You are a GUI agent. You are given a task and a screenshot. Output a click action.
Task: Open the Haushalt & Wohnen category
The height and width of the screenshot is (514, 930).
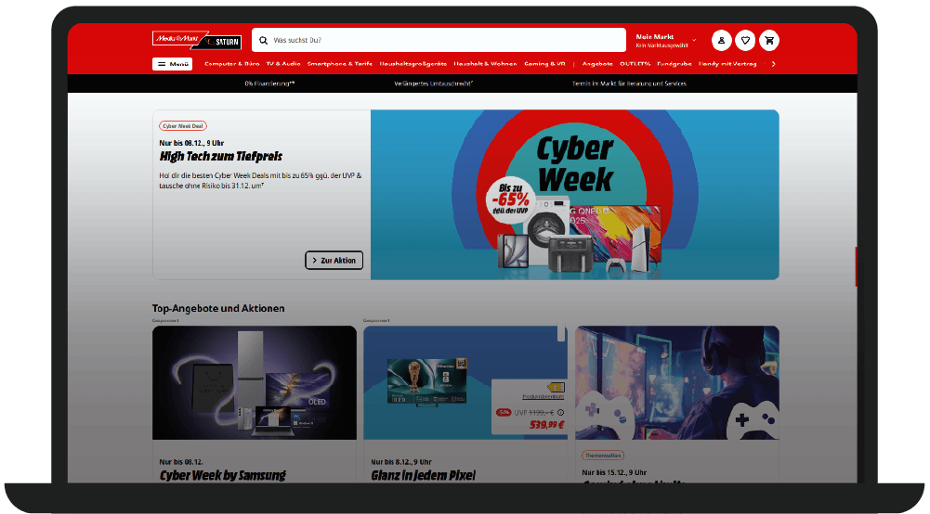click(x=485, y=64)
